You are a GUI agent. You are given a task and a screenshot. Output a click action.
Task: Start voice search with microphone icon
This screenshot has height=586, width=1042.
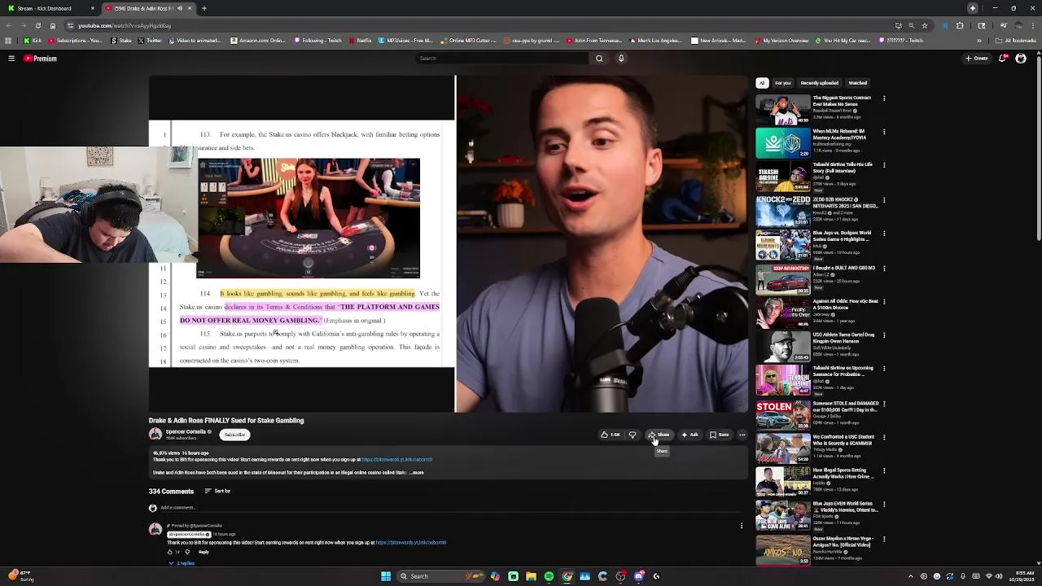click(x=621, y=59)
